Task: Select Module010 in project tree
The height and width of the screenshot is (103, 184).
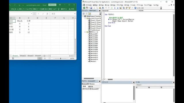Action: click(x=94, y=51)
